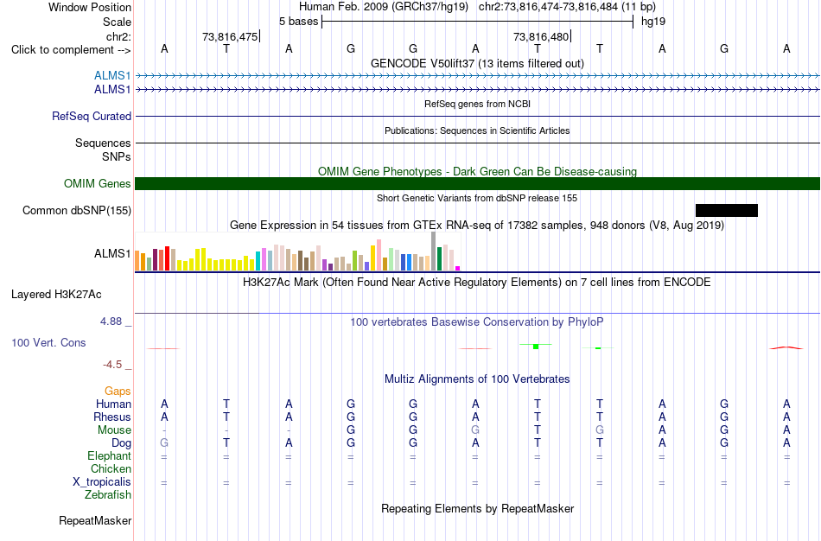Click the 73,816,475 position marker
821x541 pixels.
(230, 36)
